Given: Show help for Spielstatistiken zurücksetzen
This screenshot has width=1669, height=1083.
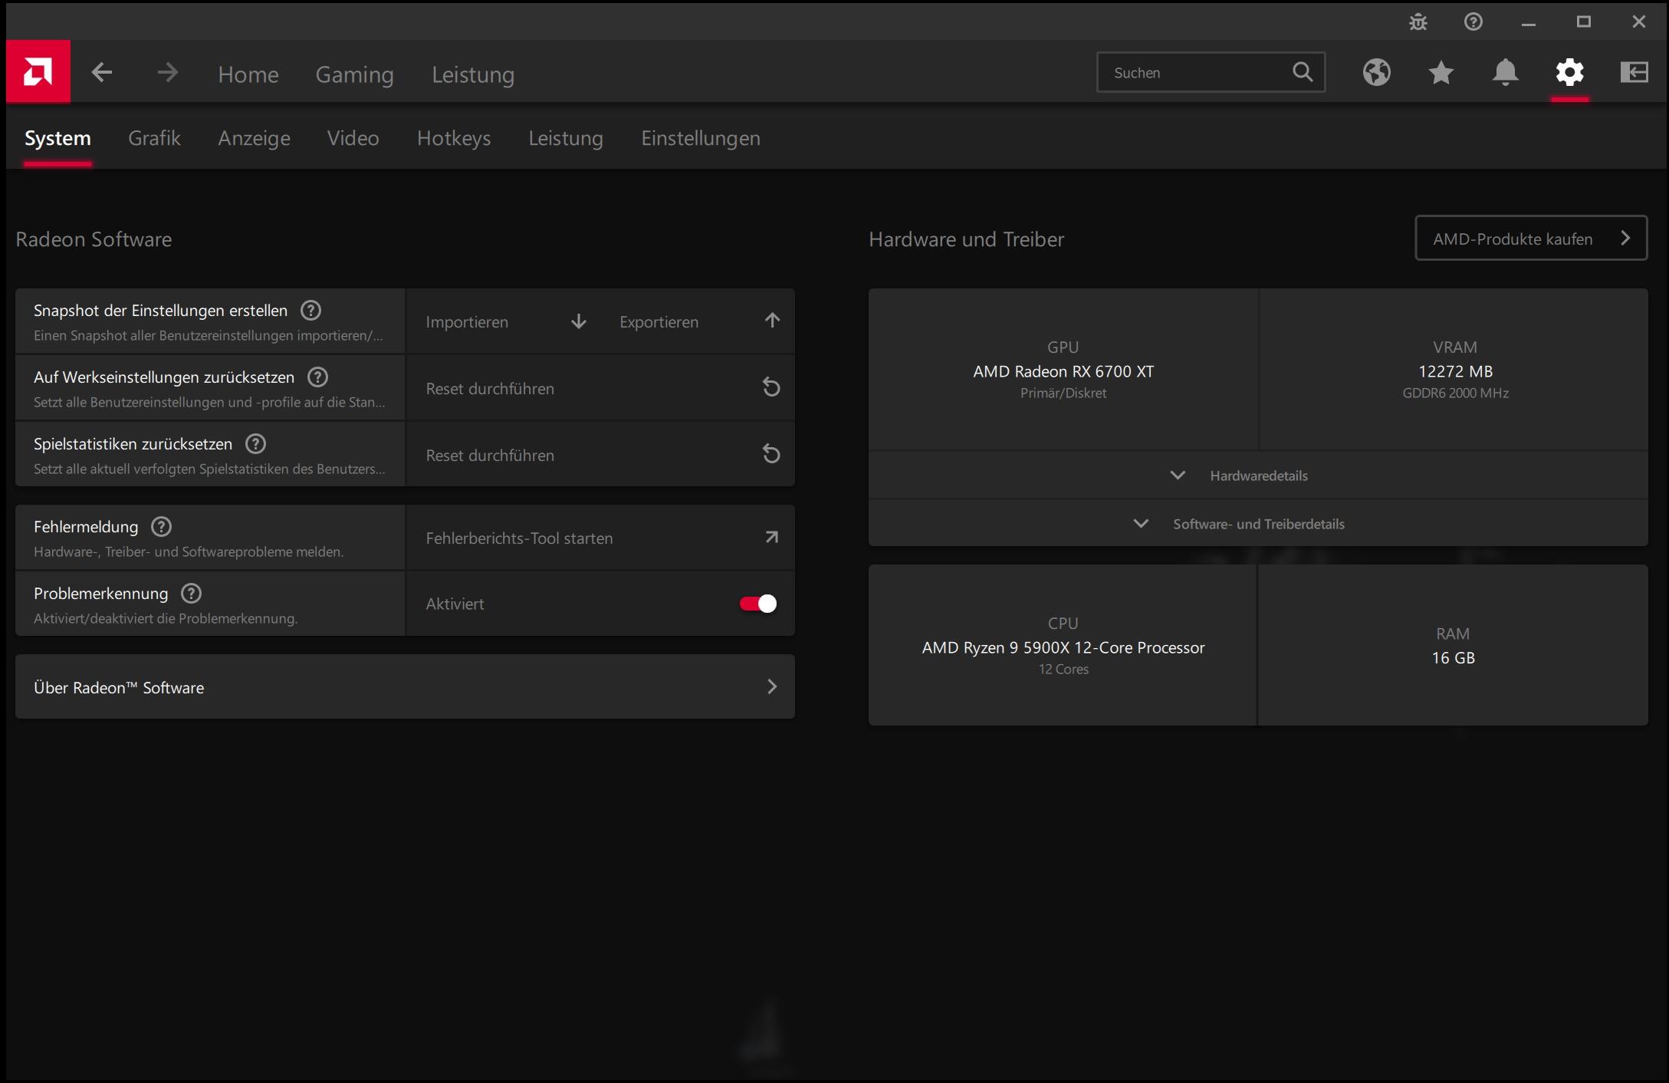Looking at the screenshot, I should (255, 444).
